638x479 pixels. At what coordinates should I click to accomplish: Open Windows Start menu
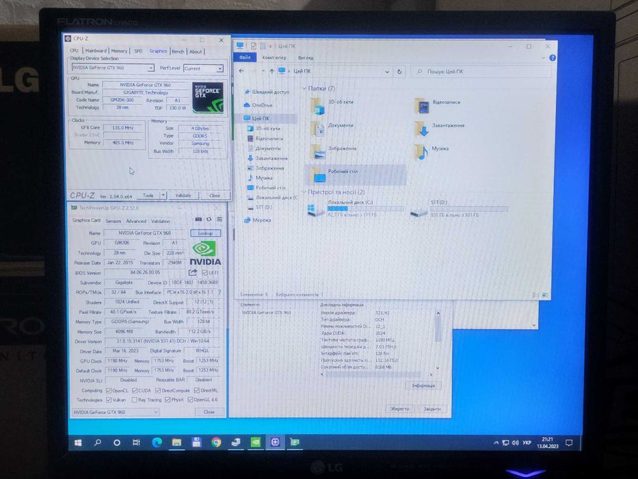78,442
